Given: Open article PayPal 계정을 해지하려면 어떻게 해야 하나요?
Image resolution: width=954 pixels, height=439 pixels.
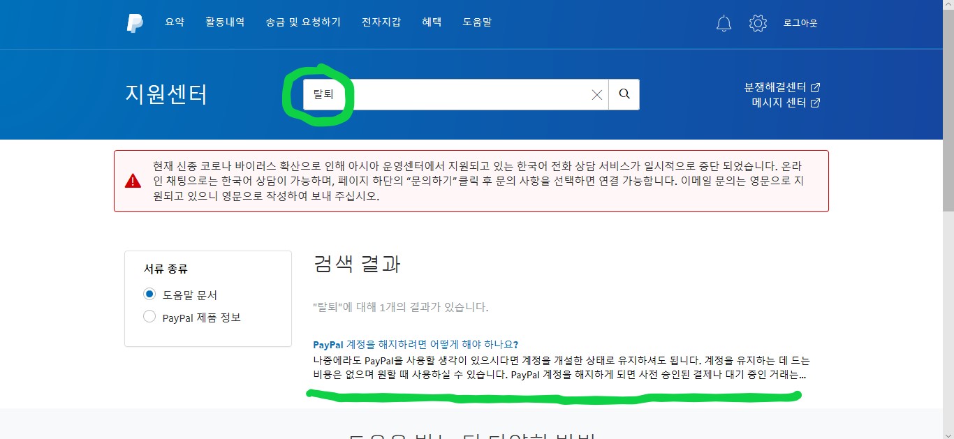Looking at the screenshot, I should coord(416,345).
